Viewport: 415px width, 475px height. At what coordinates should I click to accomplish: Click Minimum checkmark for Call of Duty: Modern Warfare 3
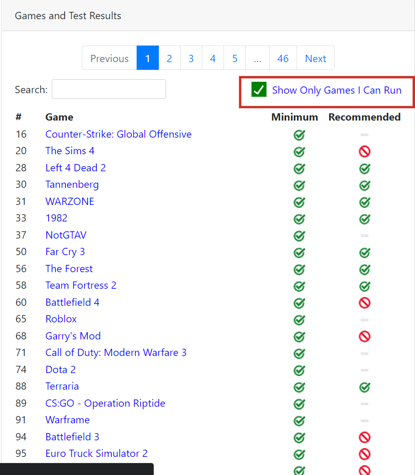coord(299,353)
